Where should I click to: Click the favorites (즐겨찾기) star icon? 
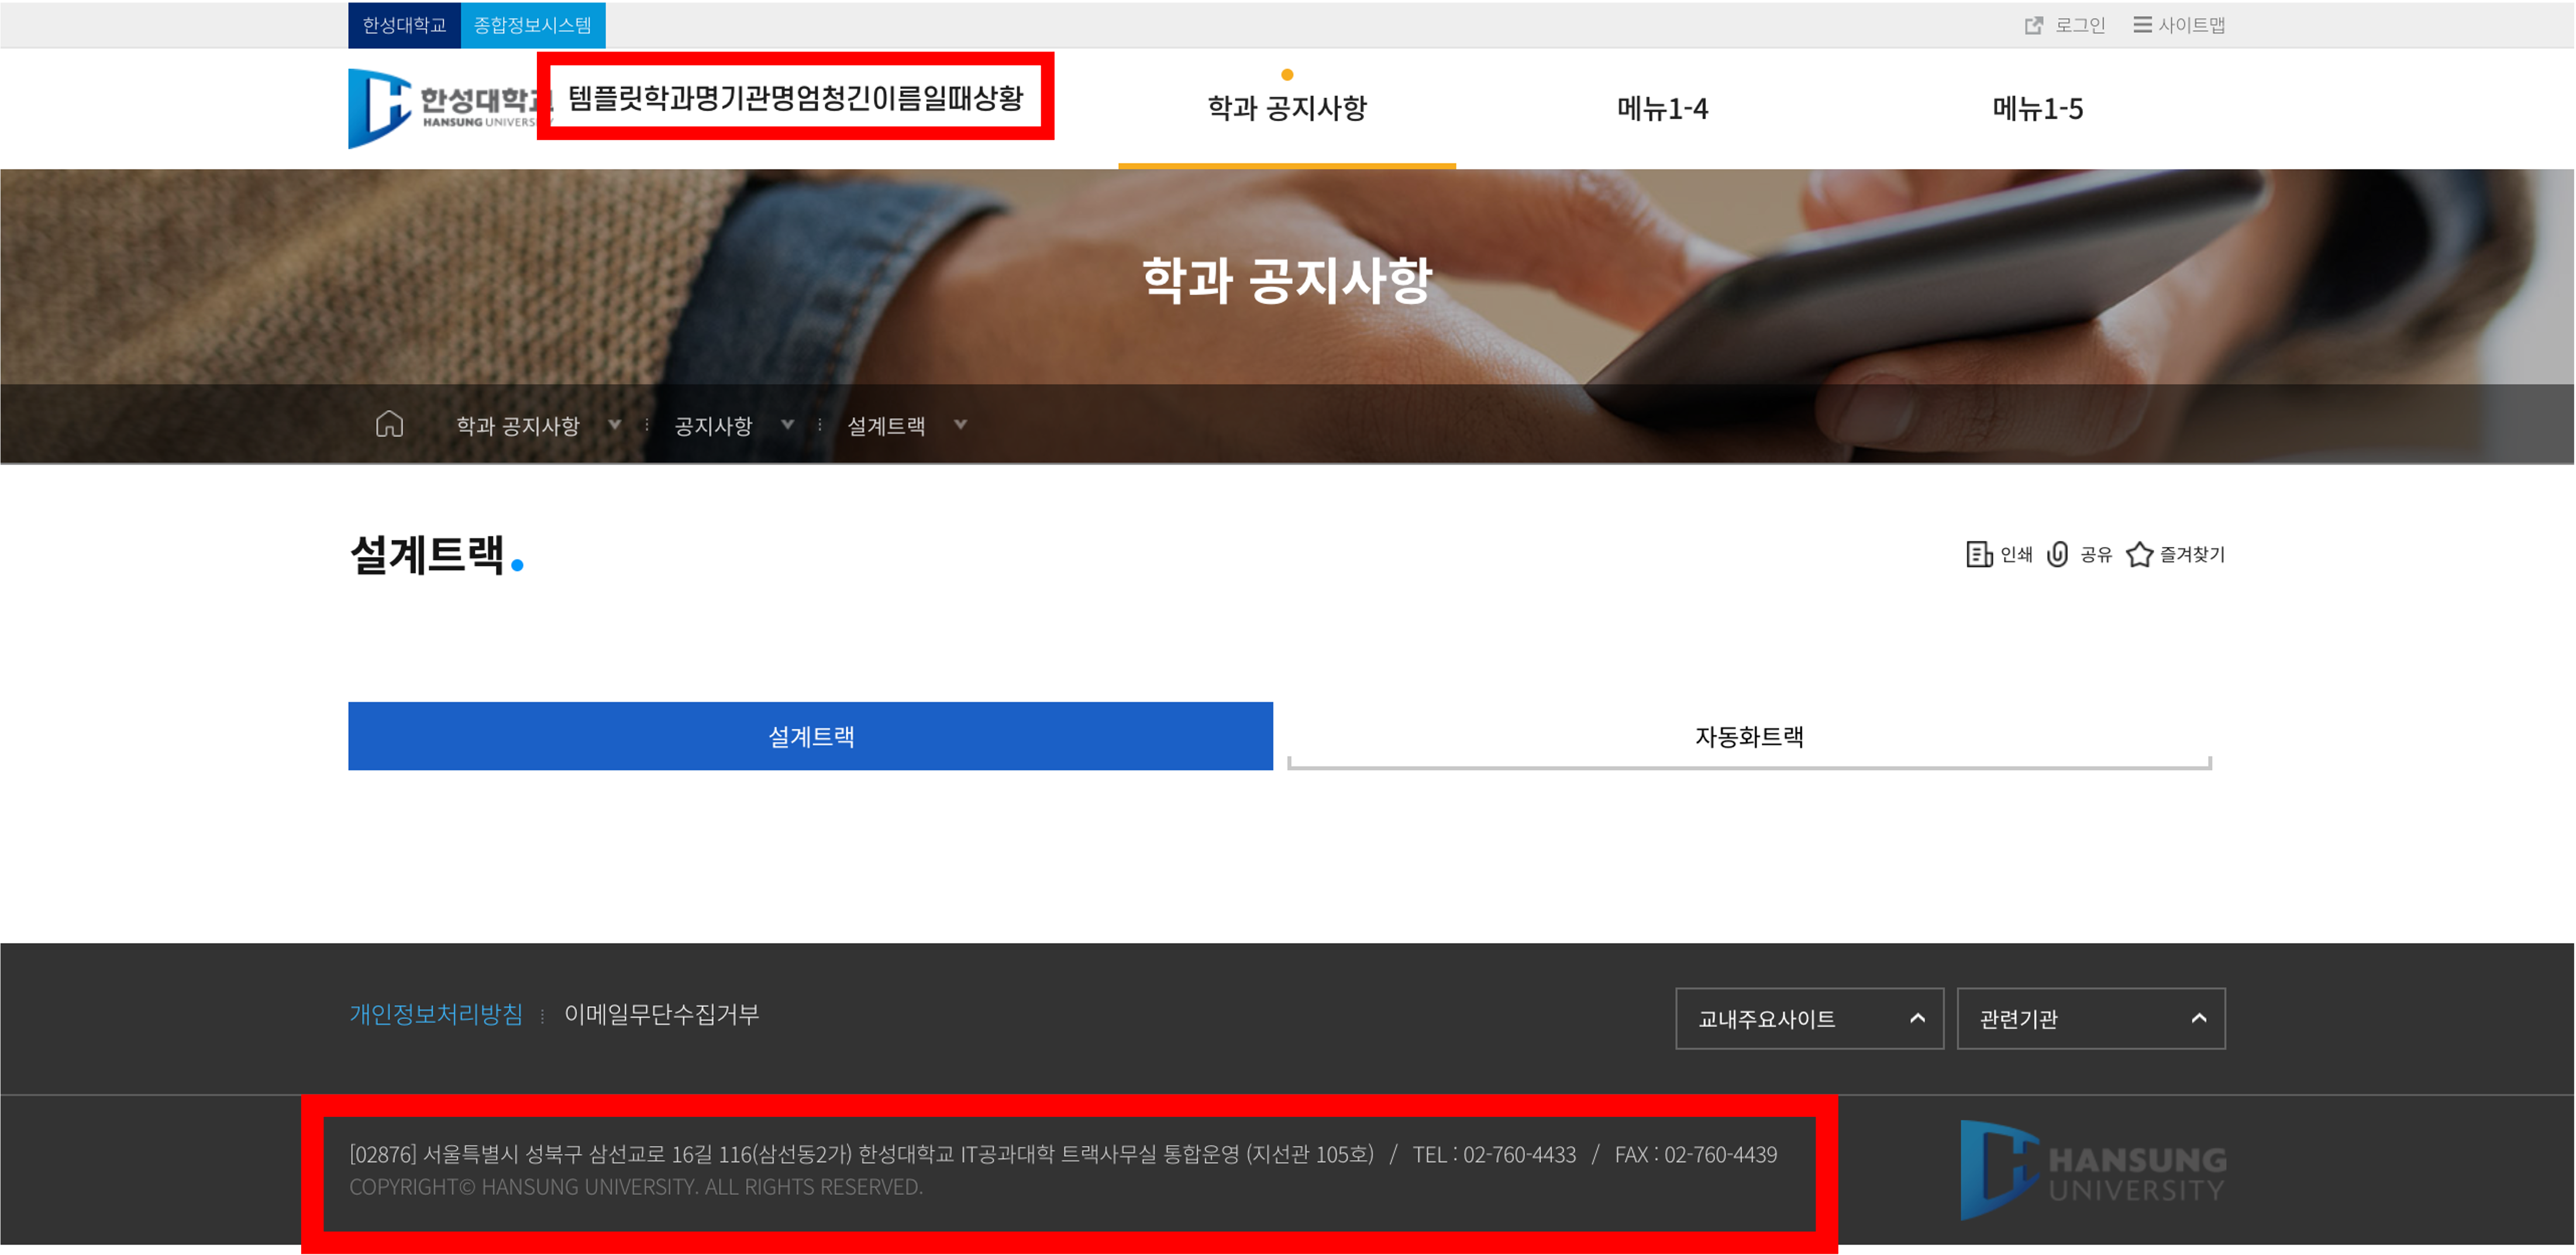pos(2139,554)
